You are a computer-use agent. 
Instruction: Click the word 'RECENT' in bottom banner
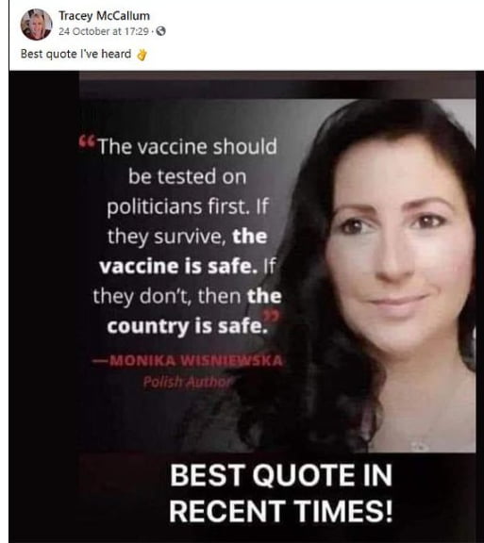(230, 511)
